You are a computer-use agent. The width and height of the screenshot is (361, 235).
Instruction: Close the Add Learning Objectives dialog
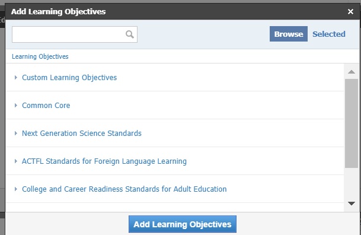click(x=350, y=11)
